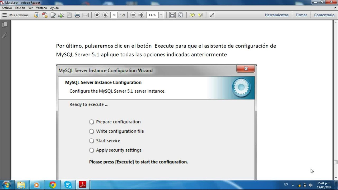
Task: Open the zoom level dropdown arrow
Action: [x=161, y=15]
